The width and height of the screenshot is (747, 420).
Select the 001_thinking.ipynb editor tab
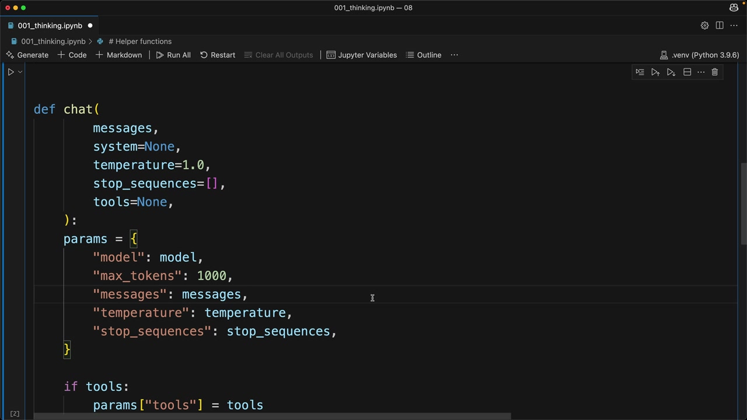(50, 26)
